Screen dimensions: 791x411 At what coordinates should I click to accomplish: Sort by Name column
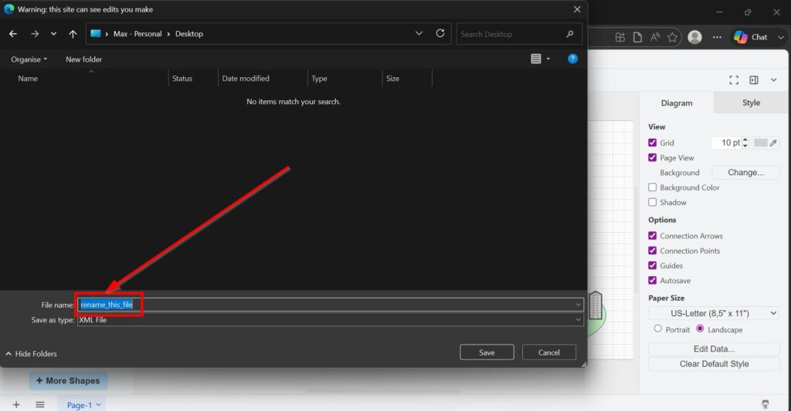coord(28,78)
